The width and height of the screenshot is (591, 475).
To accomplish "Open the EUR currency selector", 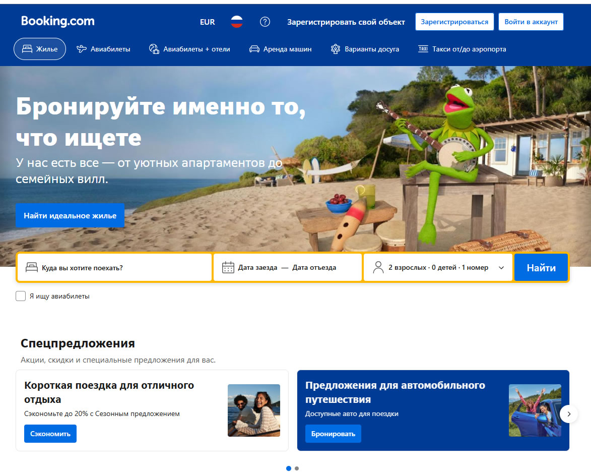I will (x=207, y=22).
